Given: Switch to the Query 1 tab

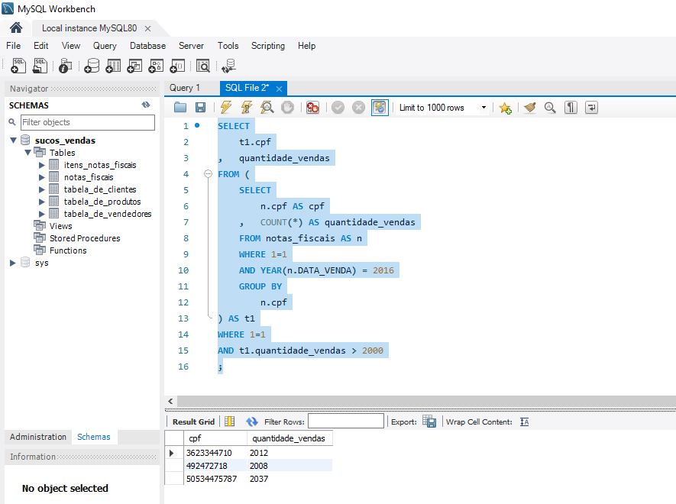Looking at the screenshot, I should tap(185, 88).
